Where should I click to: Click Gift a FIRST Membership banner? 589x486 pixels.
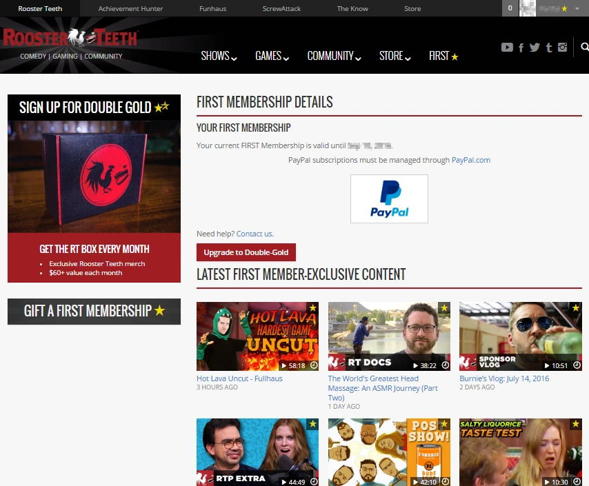pos(94,312)
